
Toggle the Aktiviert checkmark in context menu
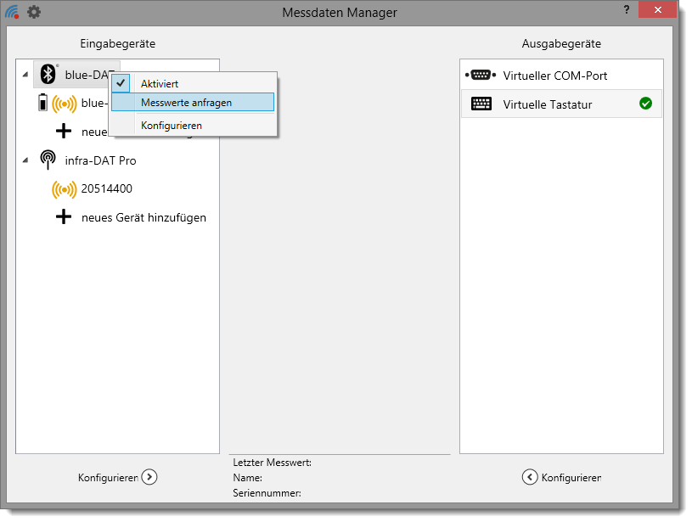pyautogui.click(x=121, y=83)
